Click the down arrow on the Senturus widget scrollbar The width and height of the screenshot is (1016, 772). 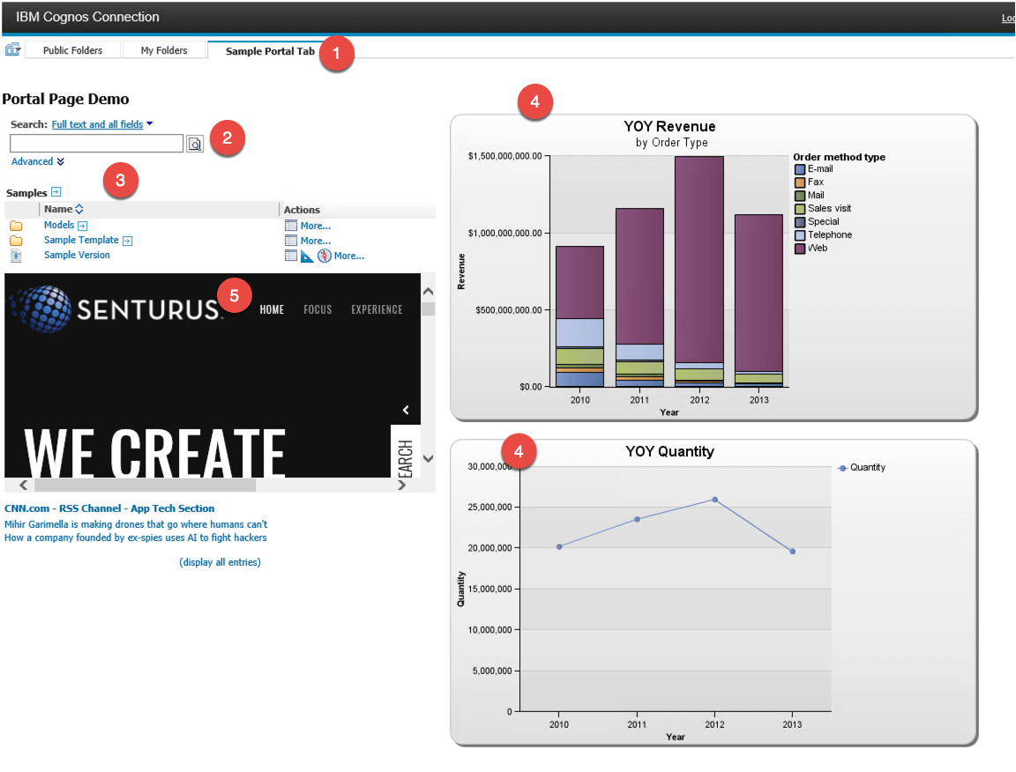click(x=428, y=458)
